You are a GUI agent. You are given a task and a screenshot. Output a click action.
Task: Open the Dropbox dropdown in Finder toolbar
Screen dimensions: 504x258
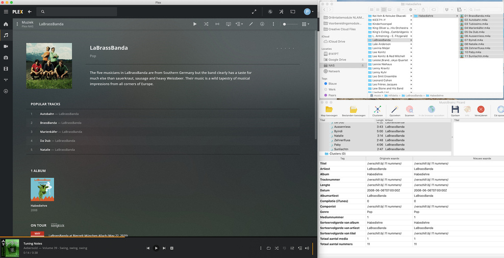(448, 10)
